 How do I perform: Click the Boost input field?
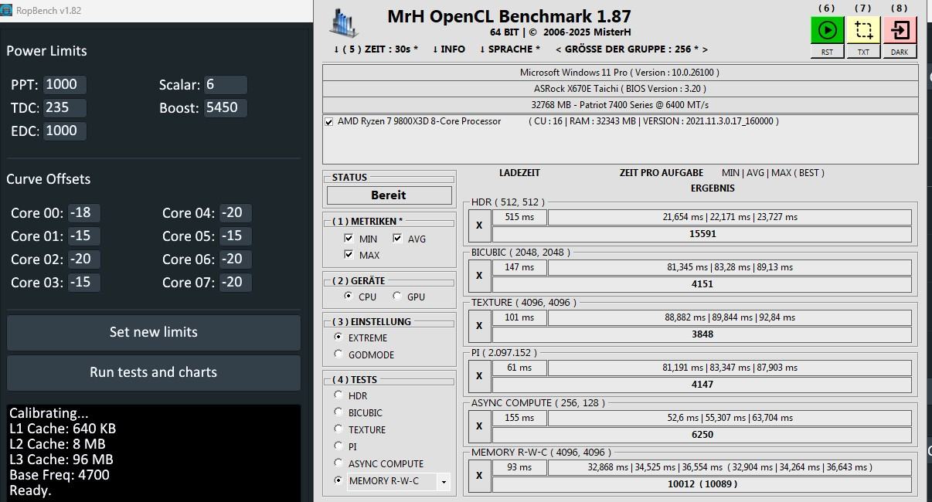pos(226,108)
